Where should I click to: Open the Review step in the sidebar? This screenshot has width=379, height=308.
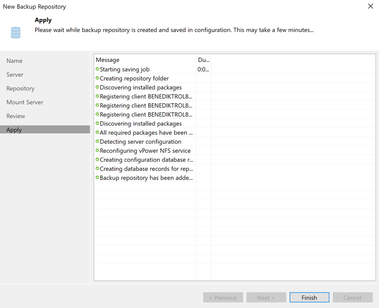coord(16,116)
